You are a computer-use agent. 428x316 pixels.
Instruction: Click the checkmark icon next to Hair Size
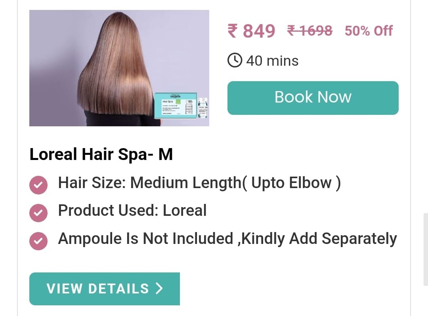coord(38,185)
